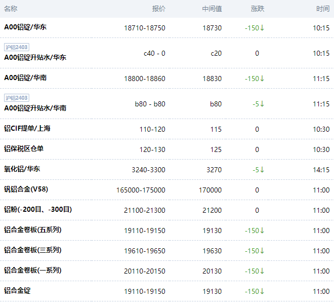334x306 pixels.
Task: Click the 时间 column header
Action: (x=323, y=9)
